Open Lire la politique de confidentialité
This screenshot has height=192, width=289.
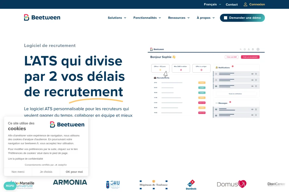[x=25, y=159]
